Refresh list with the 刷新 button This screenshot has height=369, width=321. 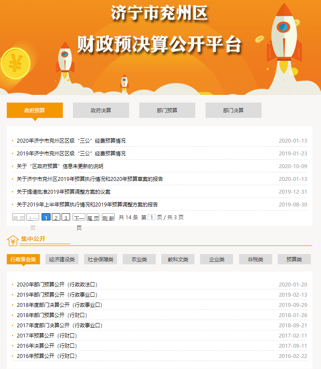point(108,217)
